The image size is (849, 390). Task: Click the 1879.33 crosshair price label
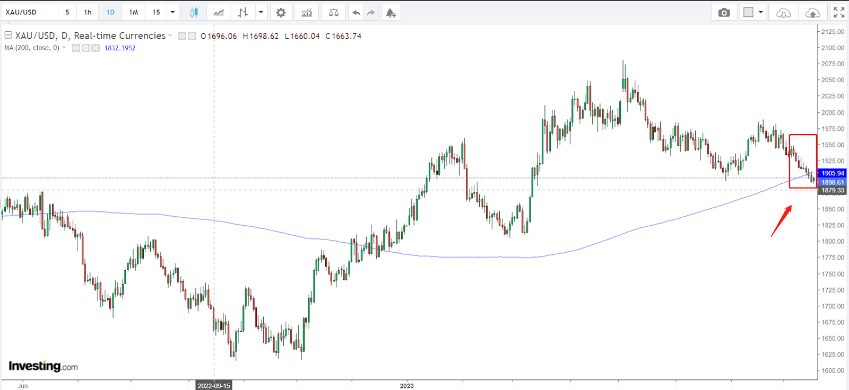(x=833, y=191)
